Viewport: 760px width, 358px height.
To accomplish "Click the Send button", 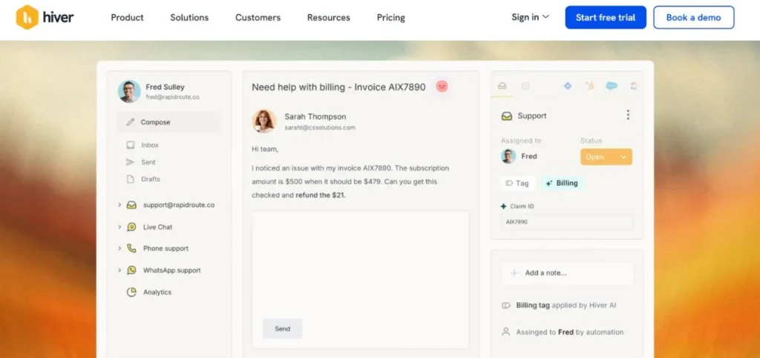I will click(282, 328).
